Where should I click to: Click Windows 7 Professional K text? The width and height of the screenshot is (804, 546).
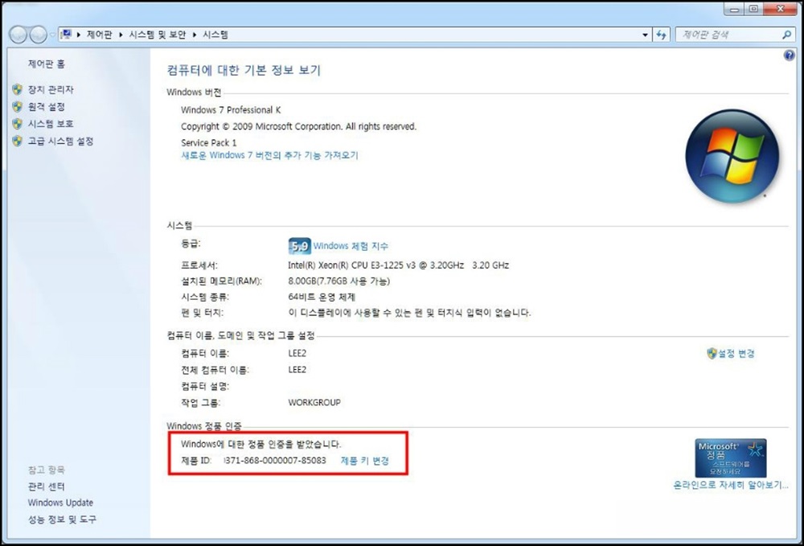(231, 109)
